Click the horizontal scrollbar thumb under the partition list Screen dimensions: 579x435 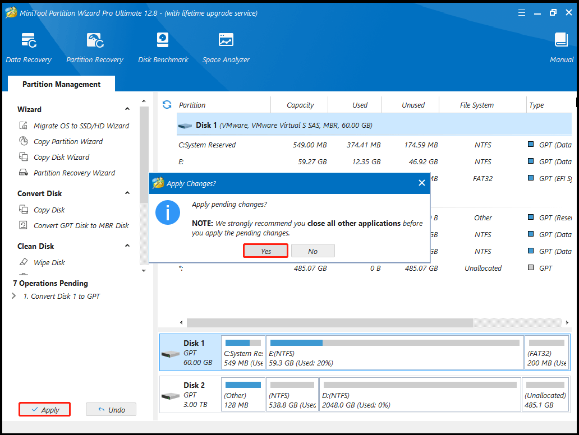[x=330, y=323]
